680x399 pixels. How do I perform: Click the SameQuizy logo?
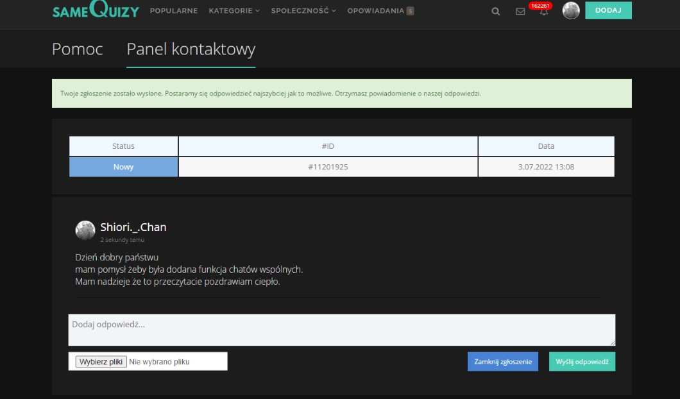[x=96, y=10]
